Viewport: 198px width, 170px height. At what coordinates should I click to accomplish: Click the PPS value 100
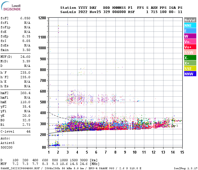(163, 12)
